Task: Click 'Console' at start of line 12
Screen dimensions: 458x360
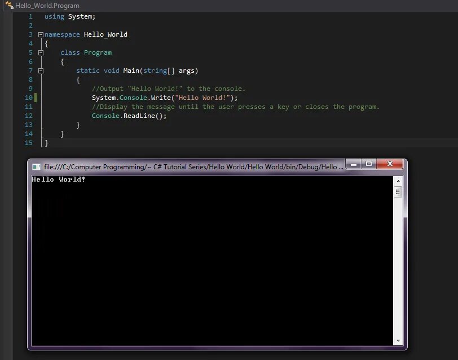Action: coord(105,116)
